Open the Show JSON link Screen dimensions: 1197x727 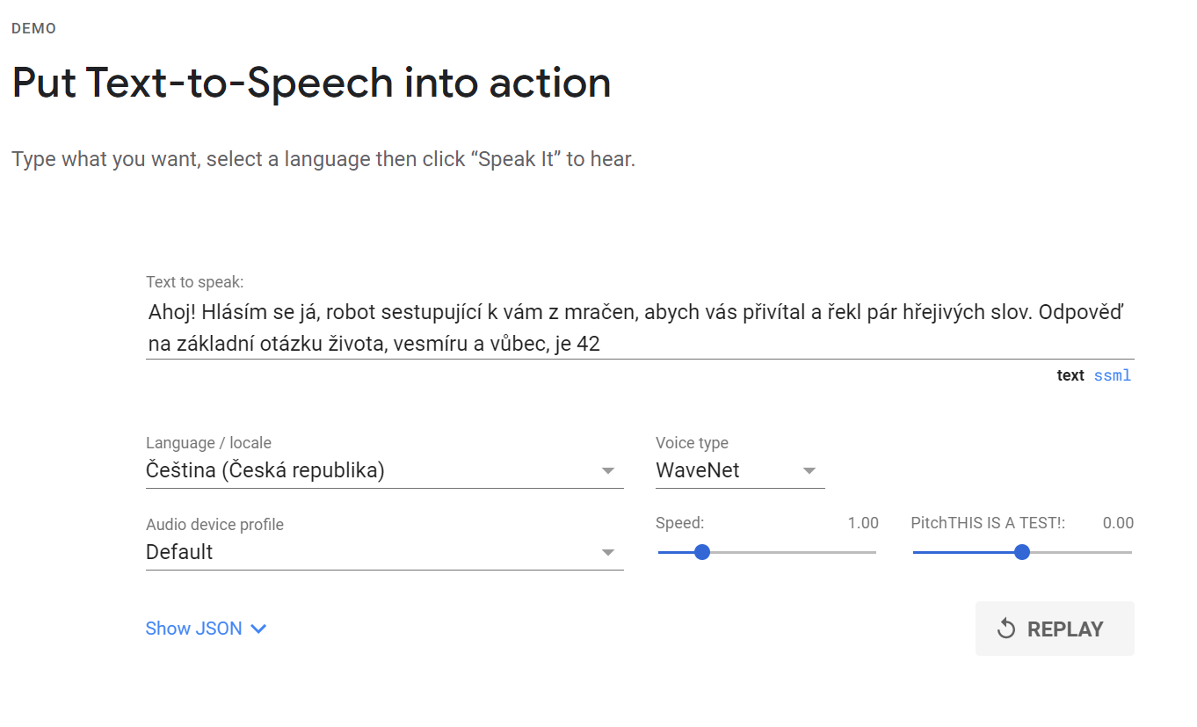[193, 629]
